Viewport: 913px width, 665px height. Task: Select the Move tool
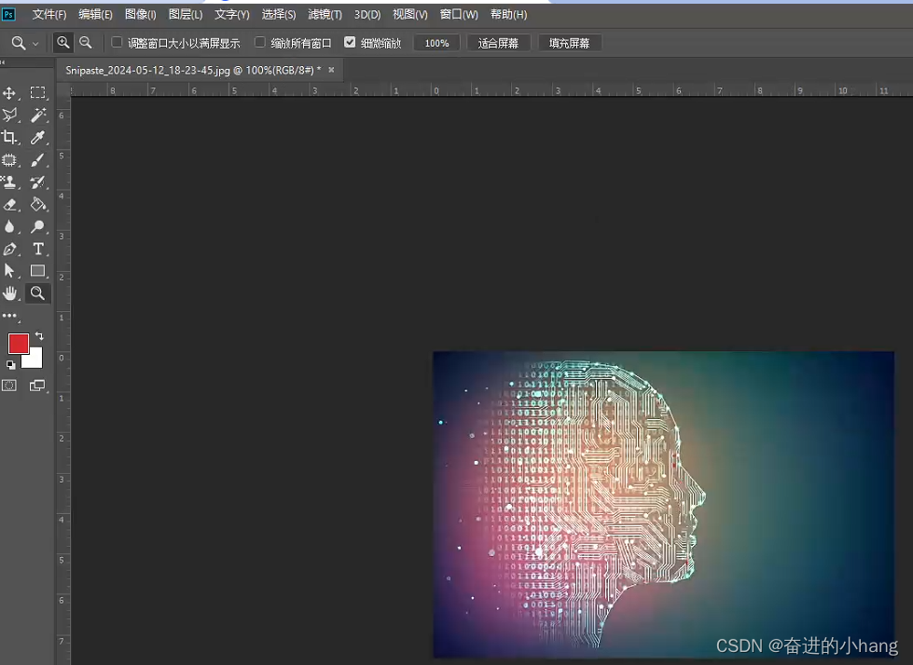(x=9, y=93)
